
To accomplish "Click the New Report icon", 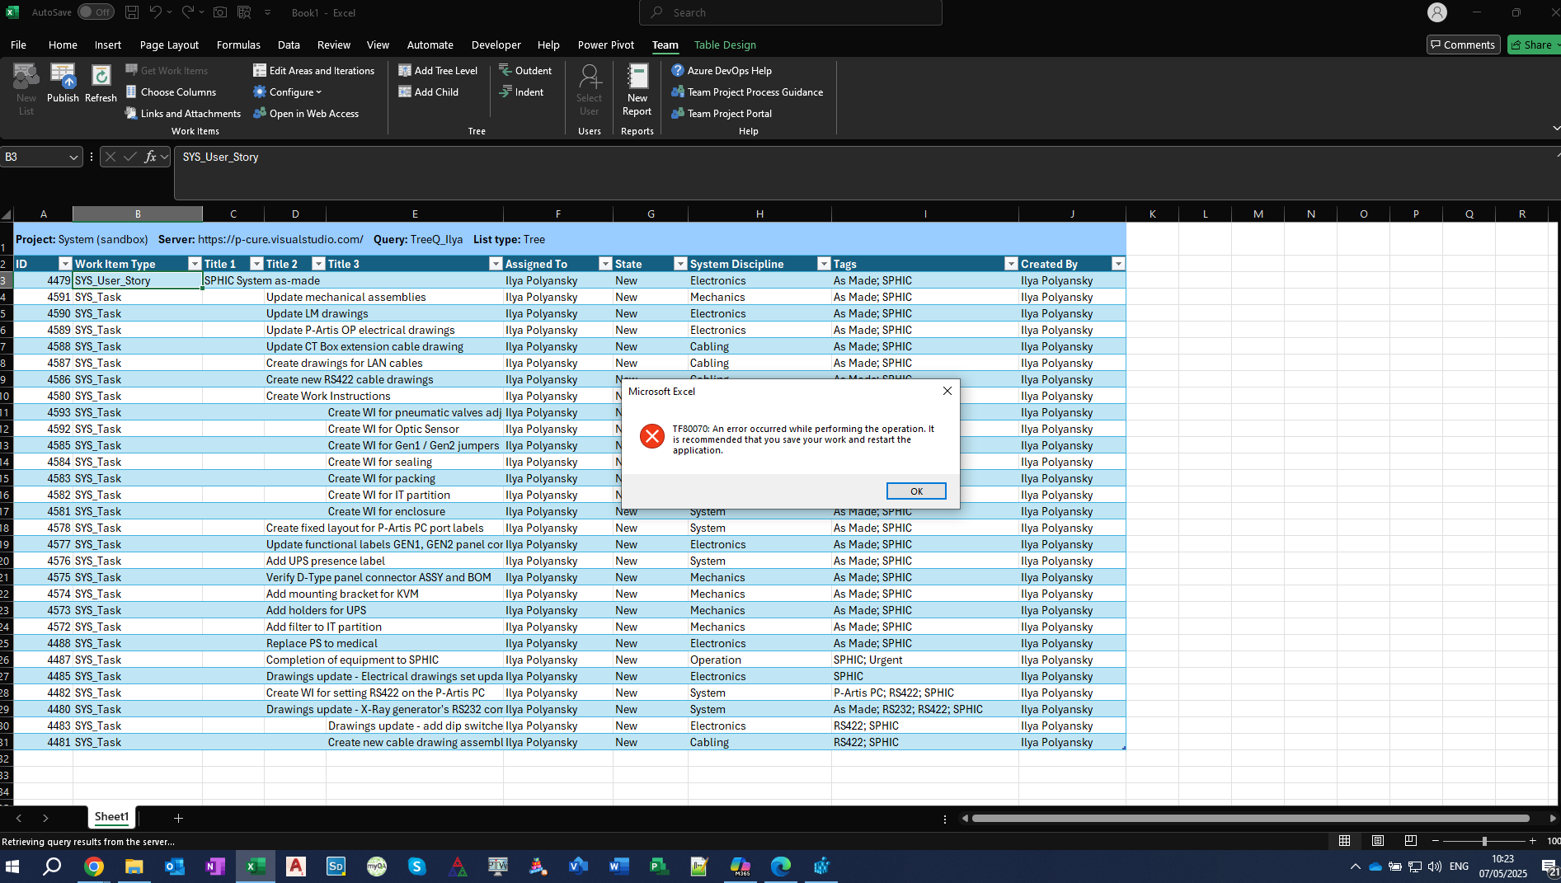I will pos(637,89).
